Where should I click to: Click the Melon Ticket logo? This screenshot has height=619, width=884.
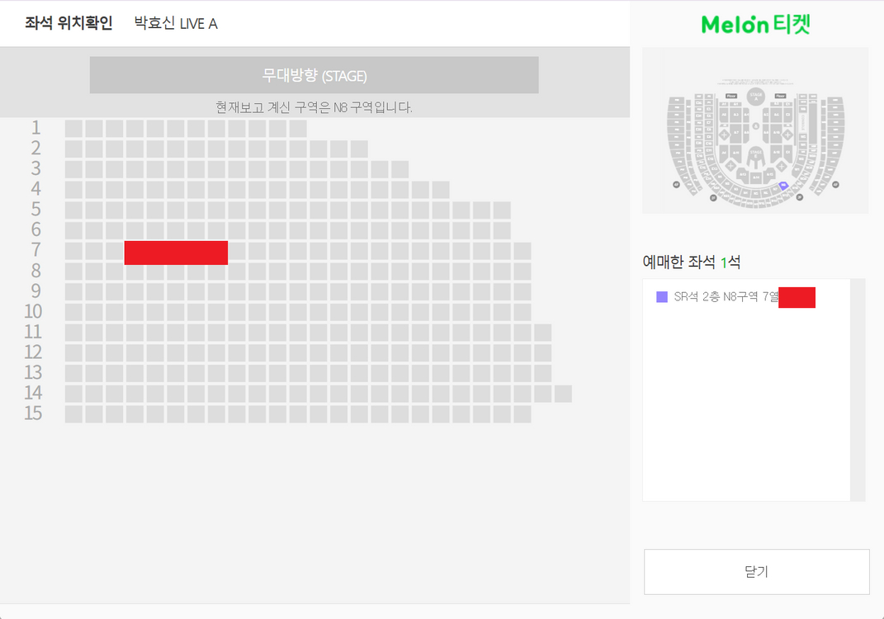pyautogui.click(x=755, y=25)
